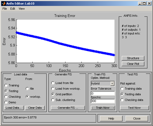
Task: Click the MATLAB logo icon in title bar
Action: pos(4,3)
